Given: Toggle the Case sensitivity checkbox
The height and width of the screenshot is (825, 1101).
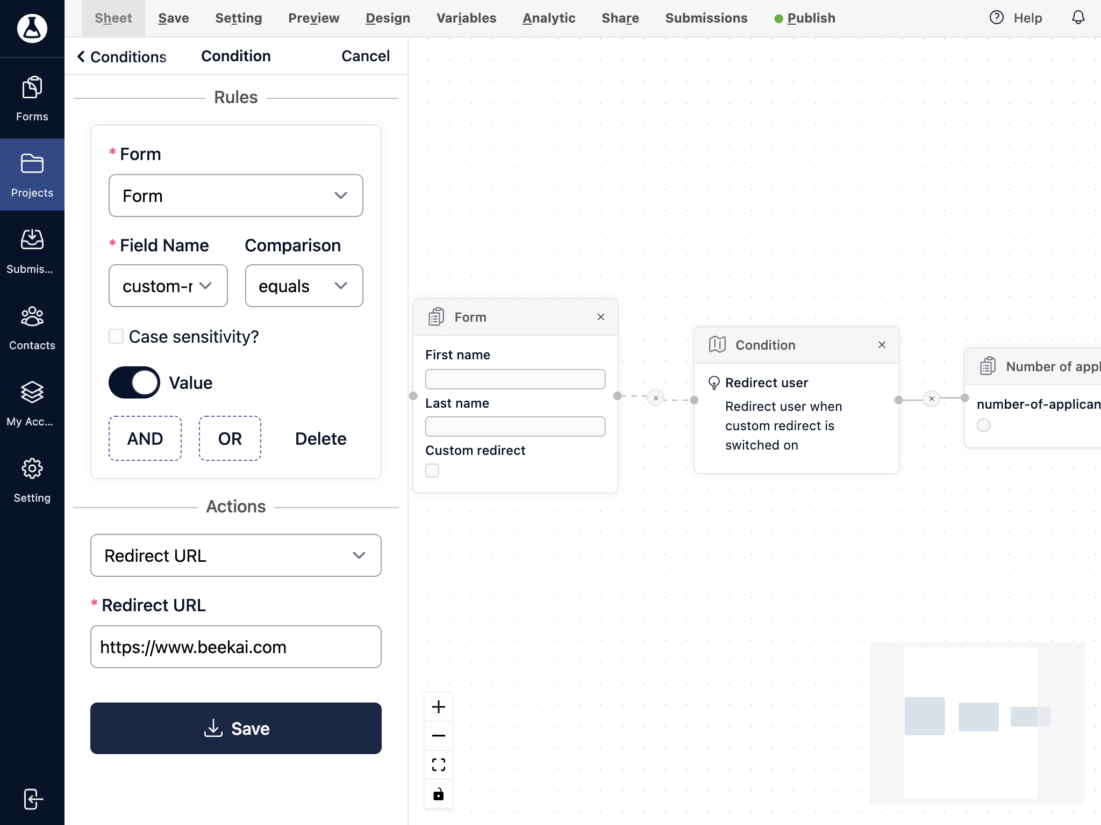Looking at the screenshot, I should coord(116,337).
